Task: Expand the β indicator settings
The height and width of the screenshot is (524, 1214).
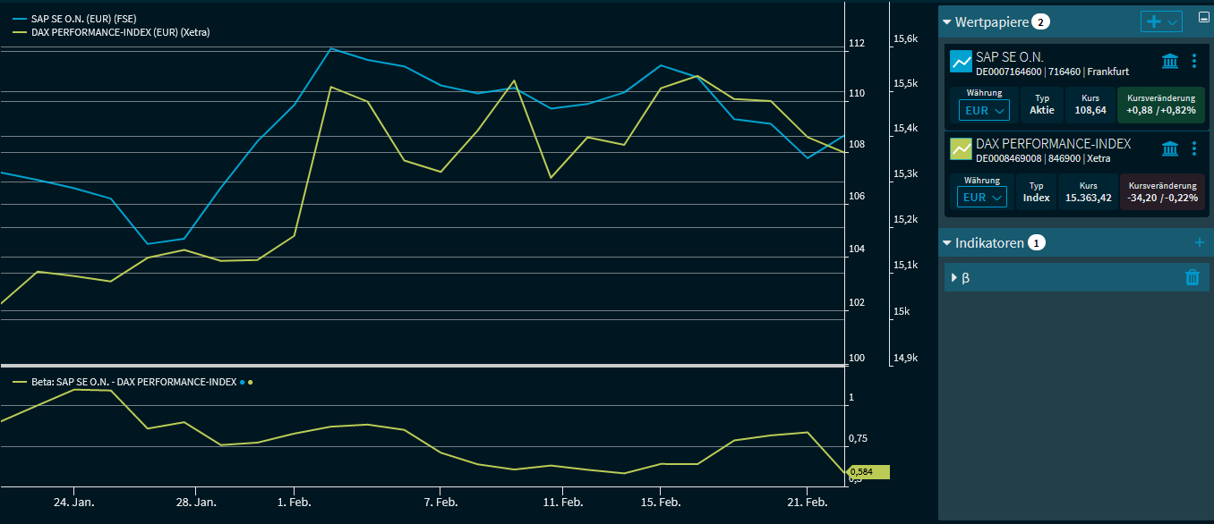Action: point(954,278)
